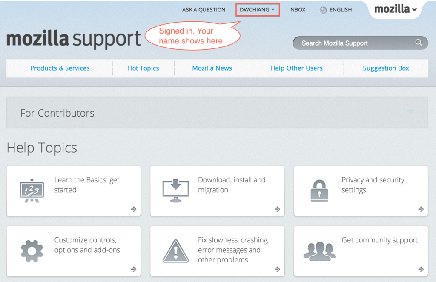
Task: Click arrow on Privacy and security card
Action: tap(421, 209)
